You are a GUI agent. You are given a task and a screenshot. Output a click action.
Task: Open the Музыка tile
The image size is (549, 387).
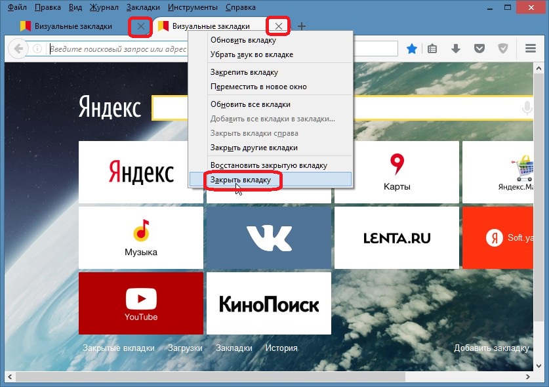pos(141,237)
